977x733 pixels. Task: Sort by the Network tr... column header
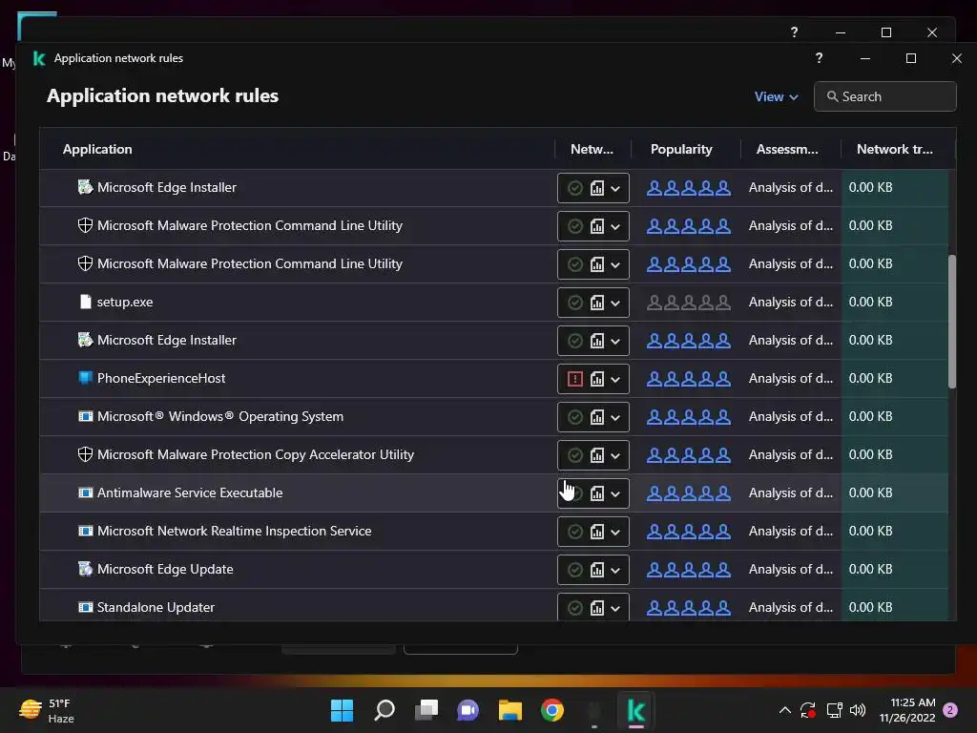894,149
